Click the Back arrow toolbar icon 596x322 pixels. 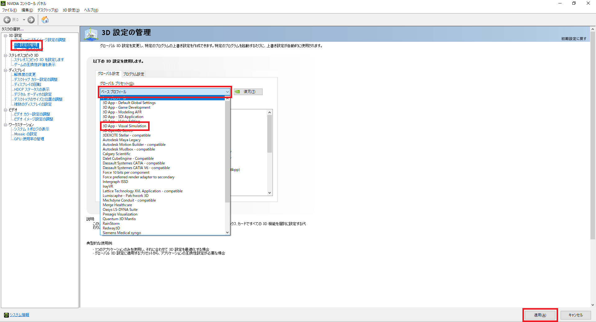7,20
